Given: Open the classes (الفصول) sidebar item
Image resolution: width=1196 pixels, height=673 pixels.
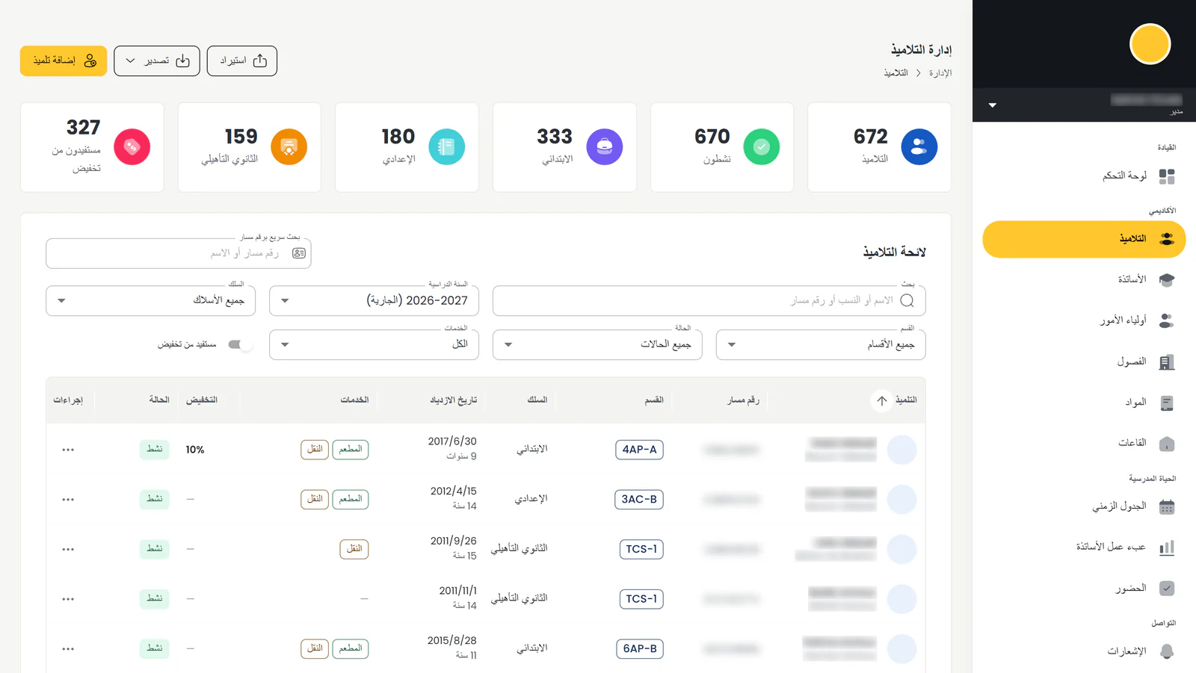Looking at the screenshot, I should point(1084,362).
